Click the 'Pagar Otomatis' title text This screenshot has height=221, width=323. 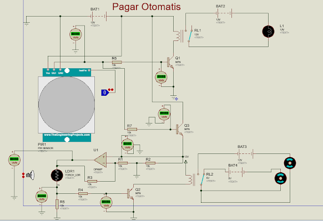pyautogui.click(x=147, y=7)
